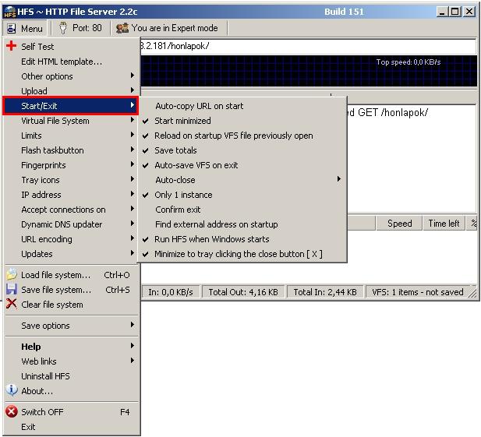Click the blue info About icon
The height and width of the screenshot is (437, 481).
click(x=12, y=390)
